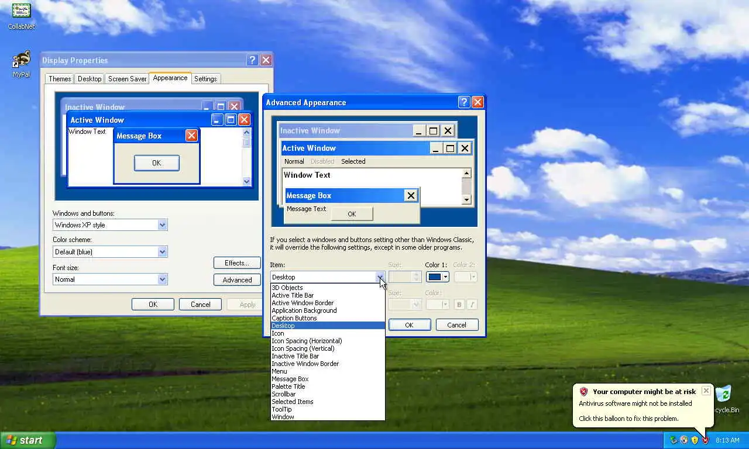Viewport: 749px width, 449px height.
Task: Open the CollabNet desktop icon
Action: [x=22, y=16]
